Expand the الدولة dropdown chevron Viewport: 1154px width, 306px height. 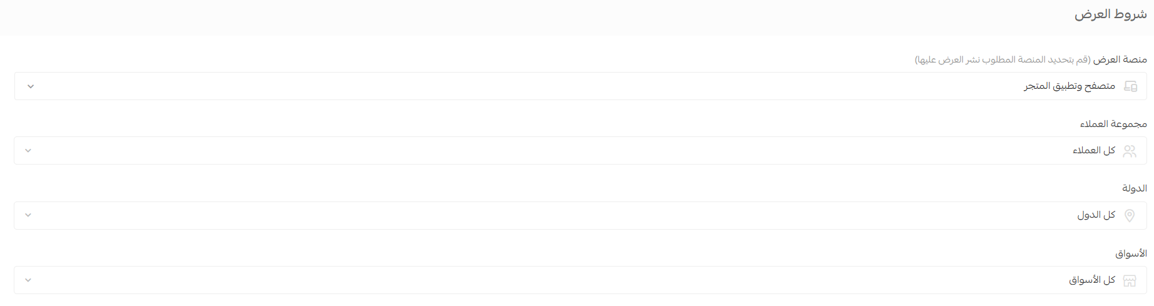tap(28, 215)
